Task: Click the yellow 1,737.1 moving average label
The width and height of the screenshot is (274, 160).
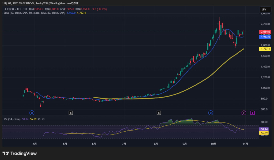Action: tap(265, 49)
